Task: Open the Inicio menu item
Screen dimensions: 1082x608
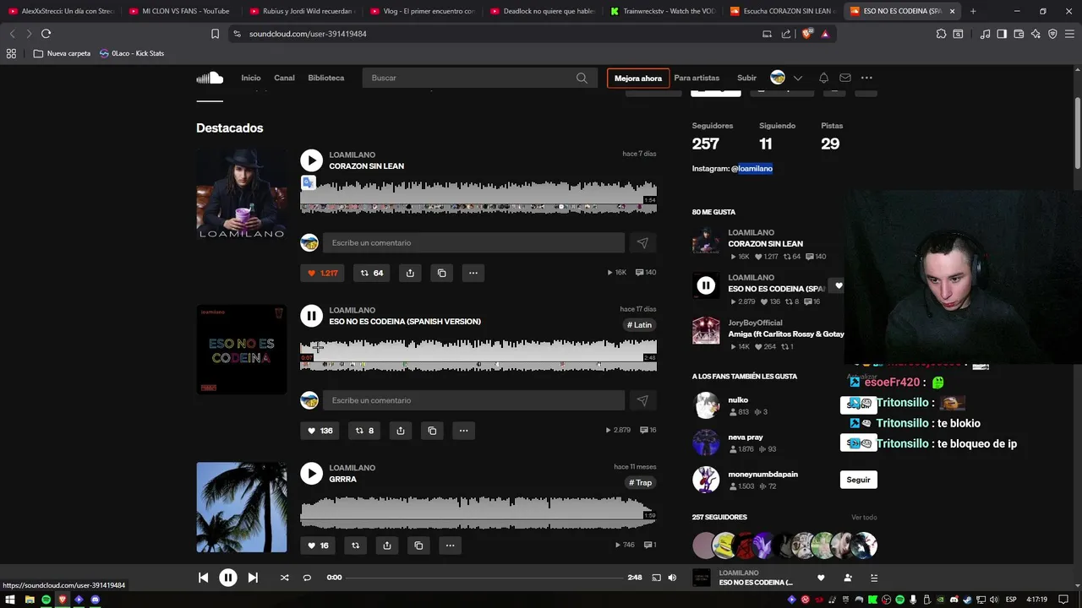Action: [251, 78]
